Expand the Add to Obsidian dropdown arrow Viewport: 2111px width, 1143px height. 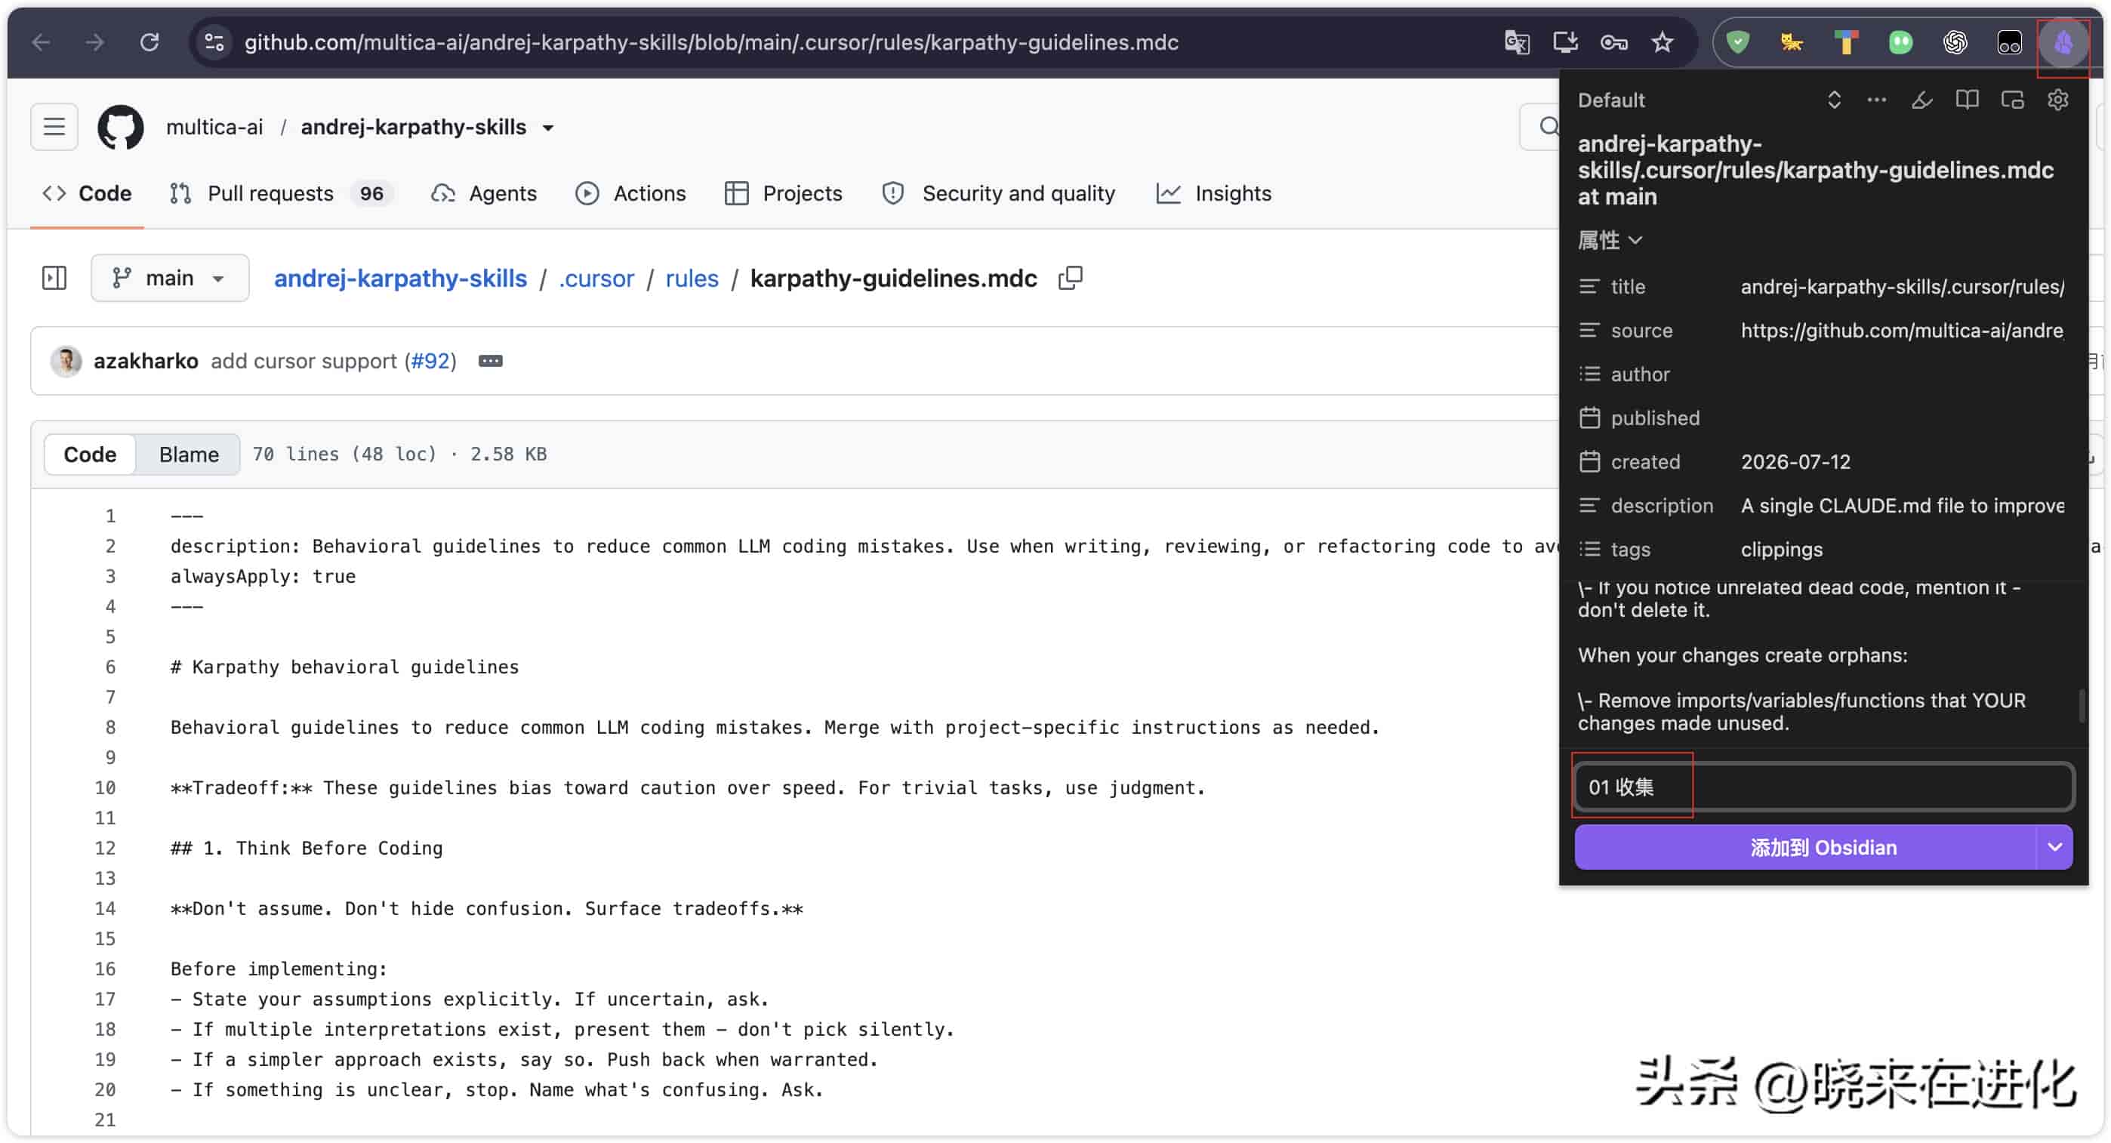coord(2054,848)
